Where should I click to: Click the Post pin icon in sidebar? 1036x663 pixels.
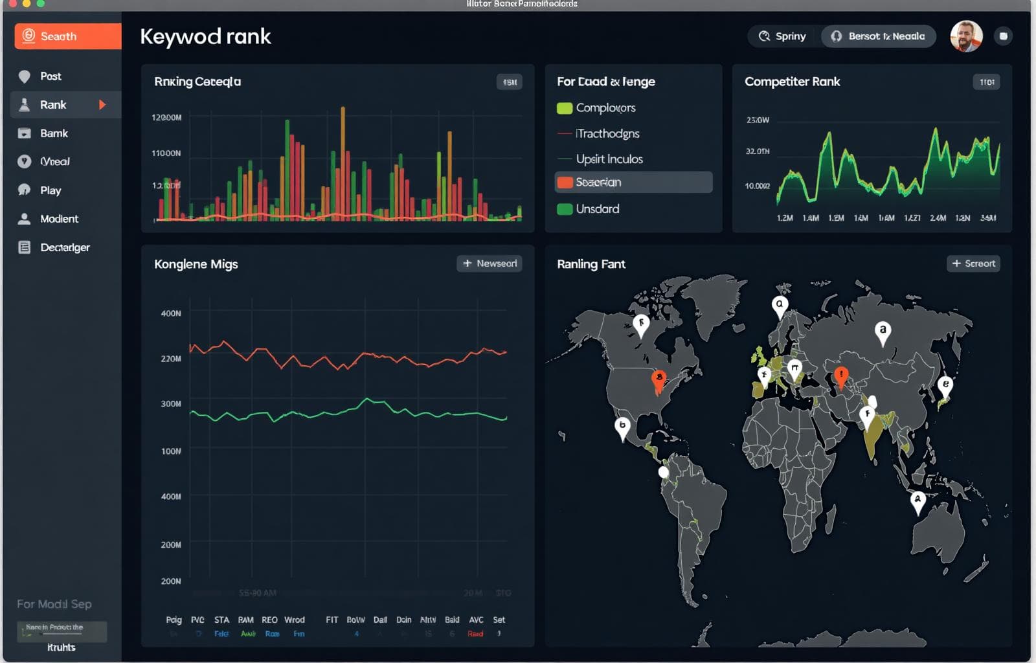[24, 76]
